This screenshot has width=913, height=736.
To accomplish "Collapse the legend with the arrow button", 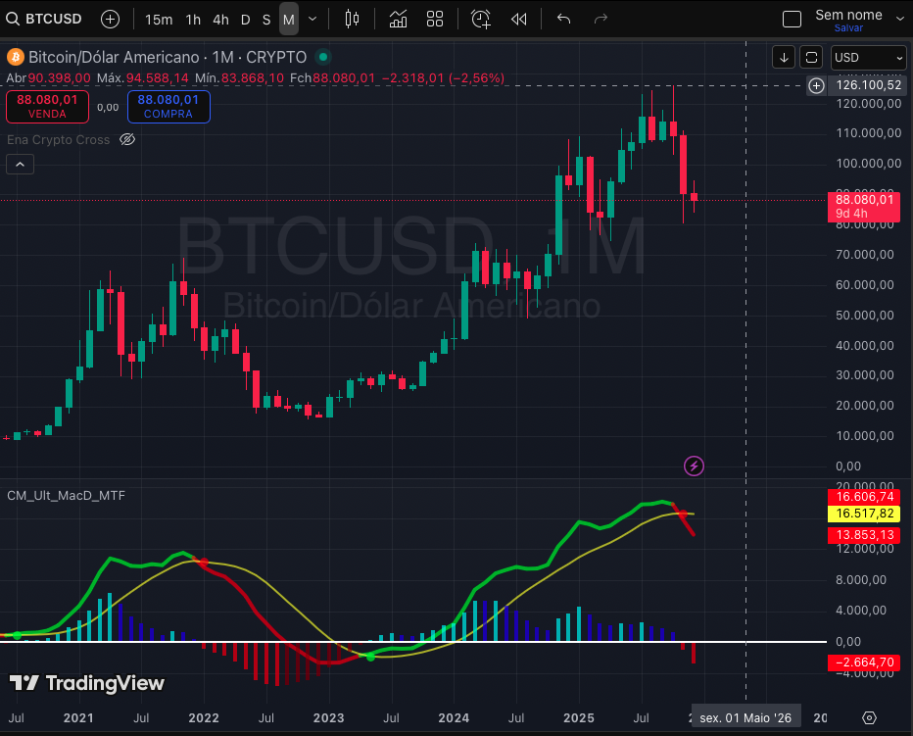I will point(20,164).
